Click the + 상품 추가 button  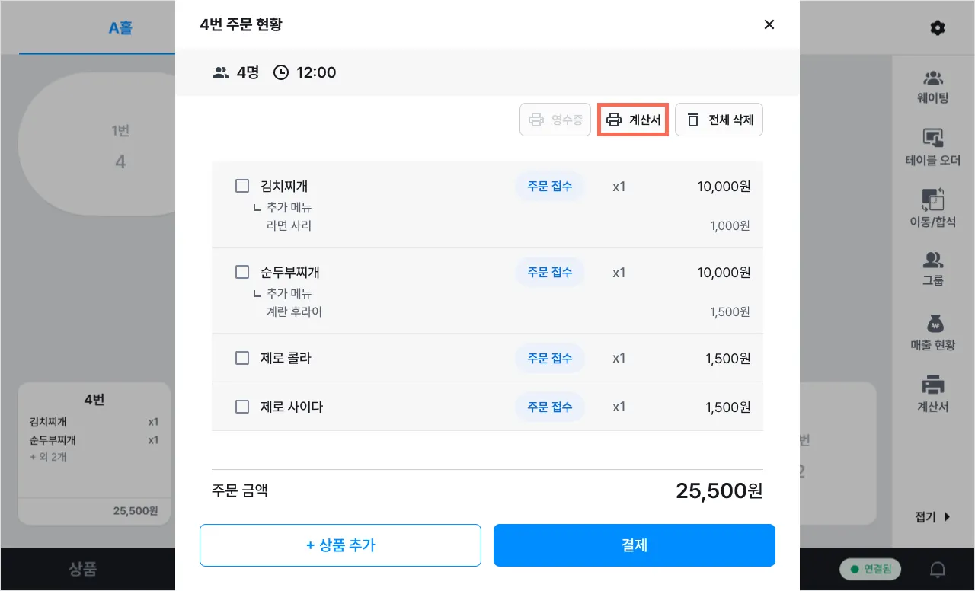(340, 545)
